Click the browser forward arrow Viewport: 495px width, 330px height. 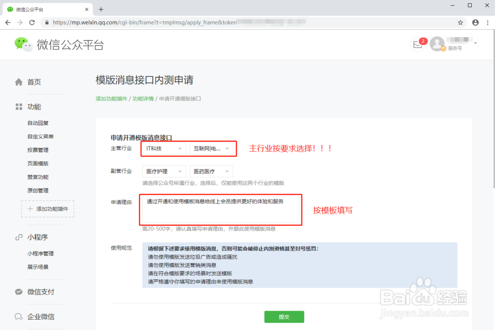20,22
